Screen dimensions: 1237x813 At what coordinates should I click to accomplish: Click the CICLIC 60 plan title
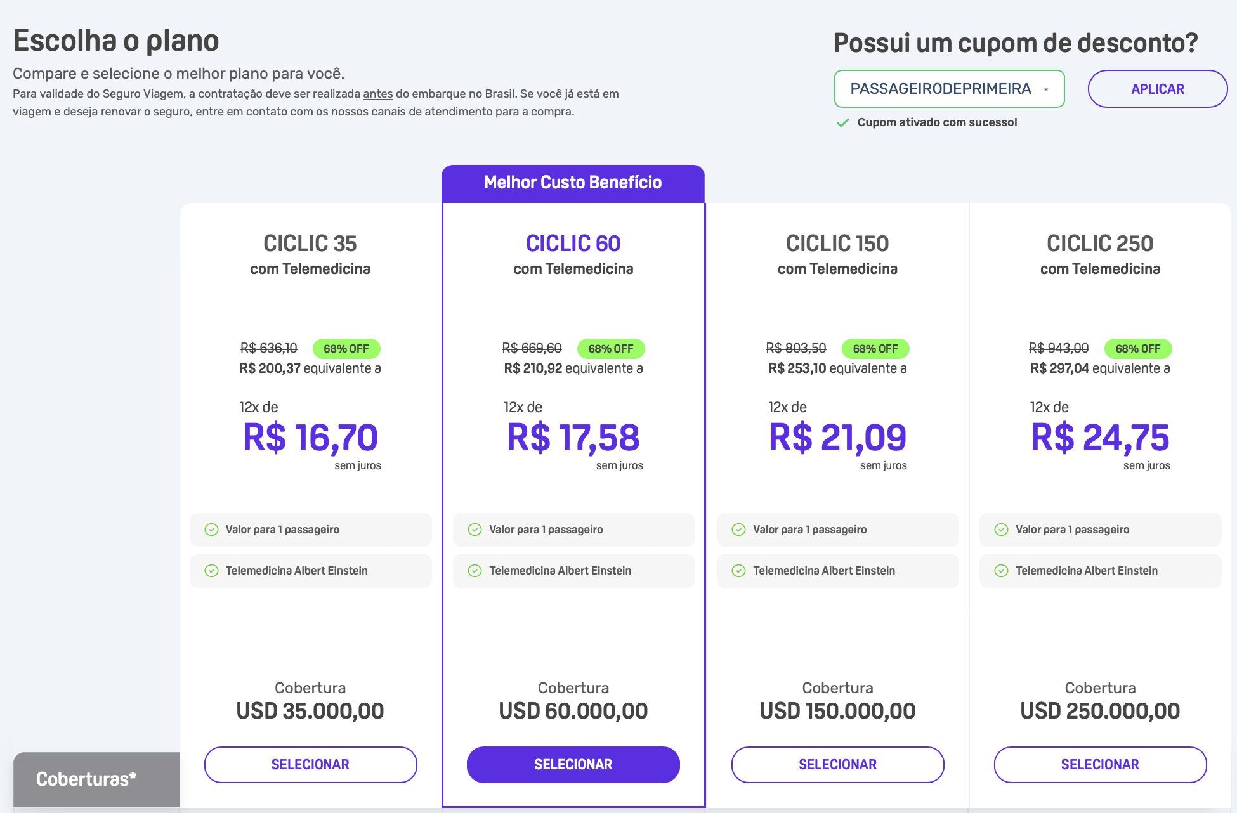573,244
